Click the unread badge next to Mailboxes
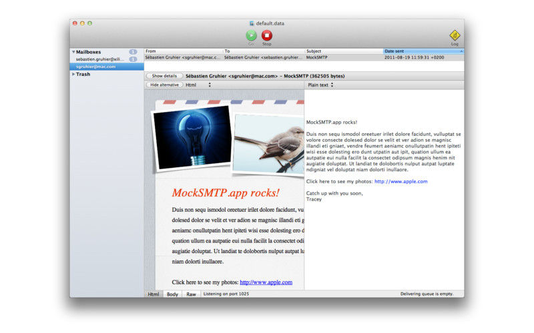Viewport: 534px width, 333px height. coord(133,52)
